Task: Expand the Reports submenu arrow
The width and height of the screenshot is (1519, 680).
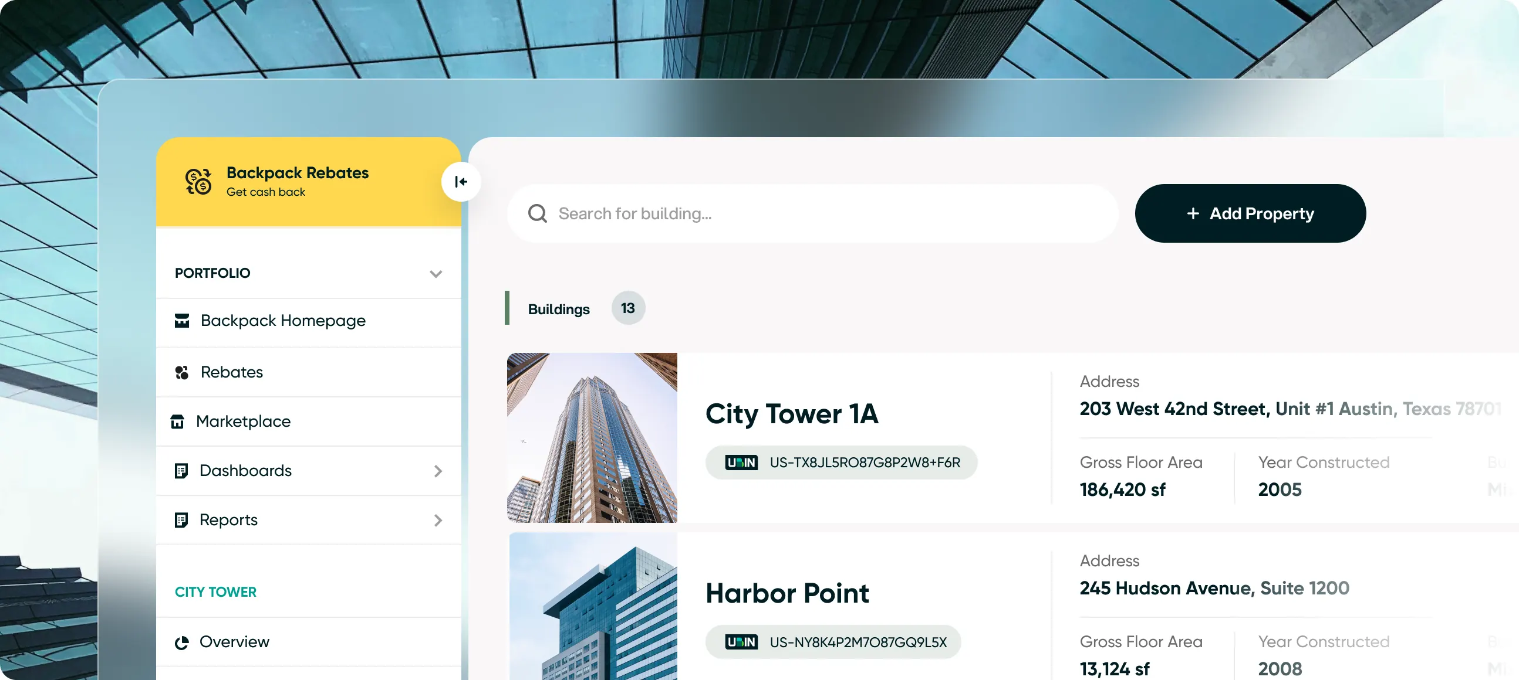Action: pyautogui.click(x=437, y=521)
